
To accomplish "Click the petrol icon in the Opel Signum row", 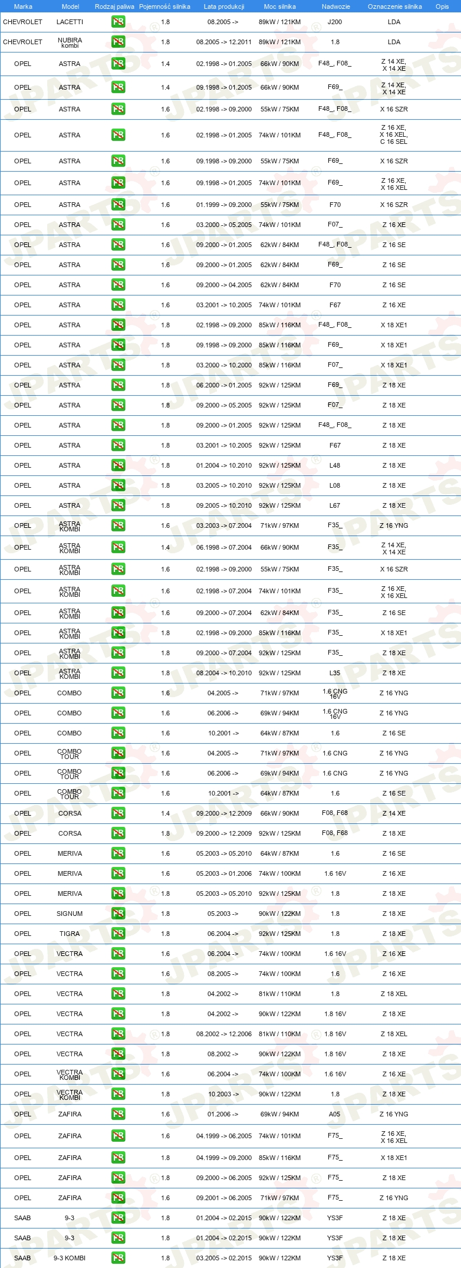I will 118,914.
